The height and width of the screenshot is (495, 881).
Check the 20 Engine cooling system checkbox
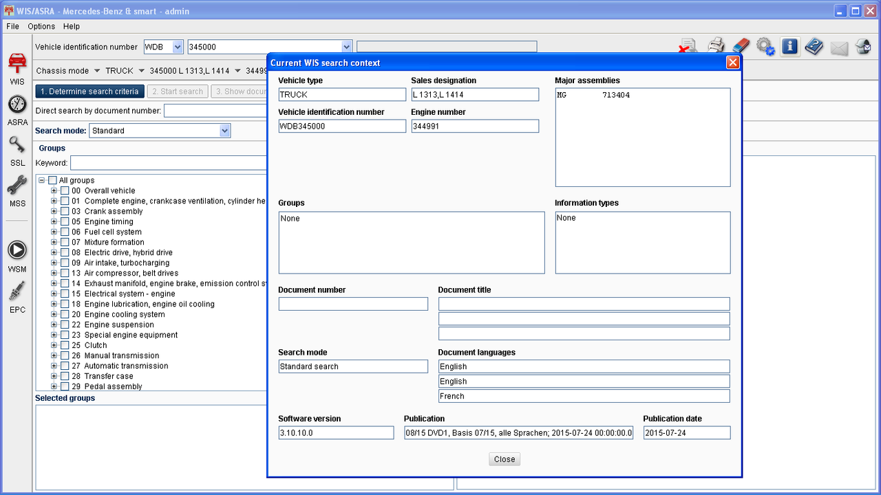pos(65,315)
